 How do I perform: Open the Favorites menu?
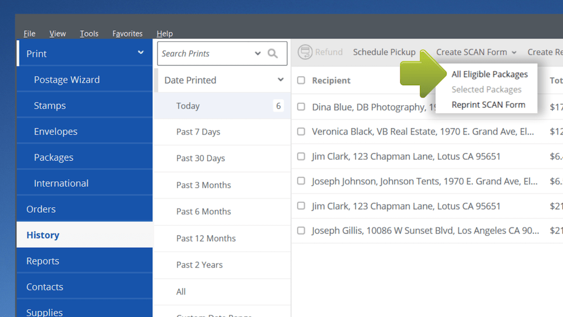(x=127, y=33)
